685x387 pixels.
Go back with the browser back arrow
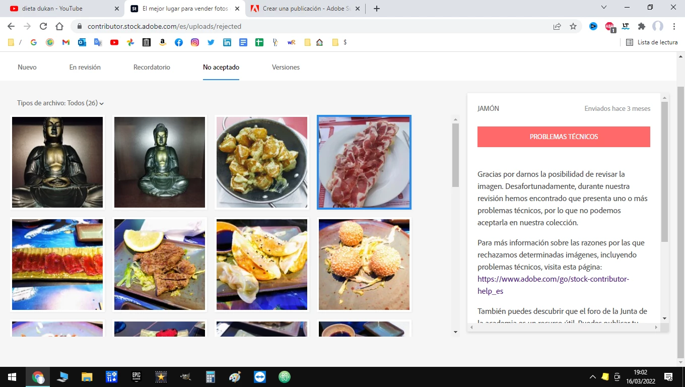pyautogui.click(x=11, y=26)
